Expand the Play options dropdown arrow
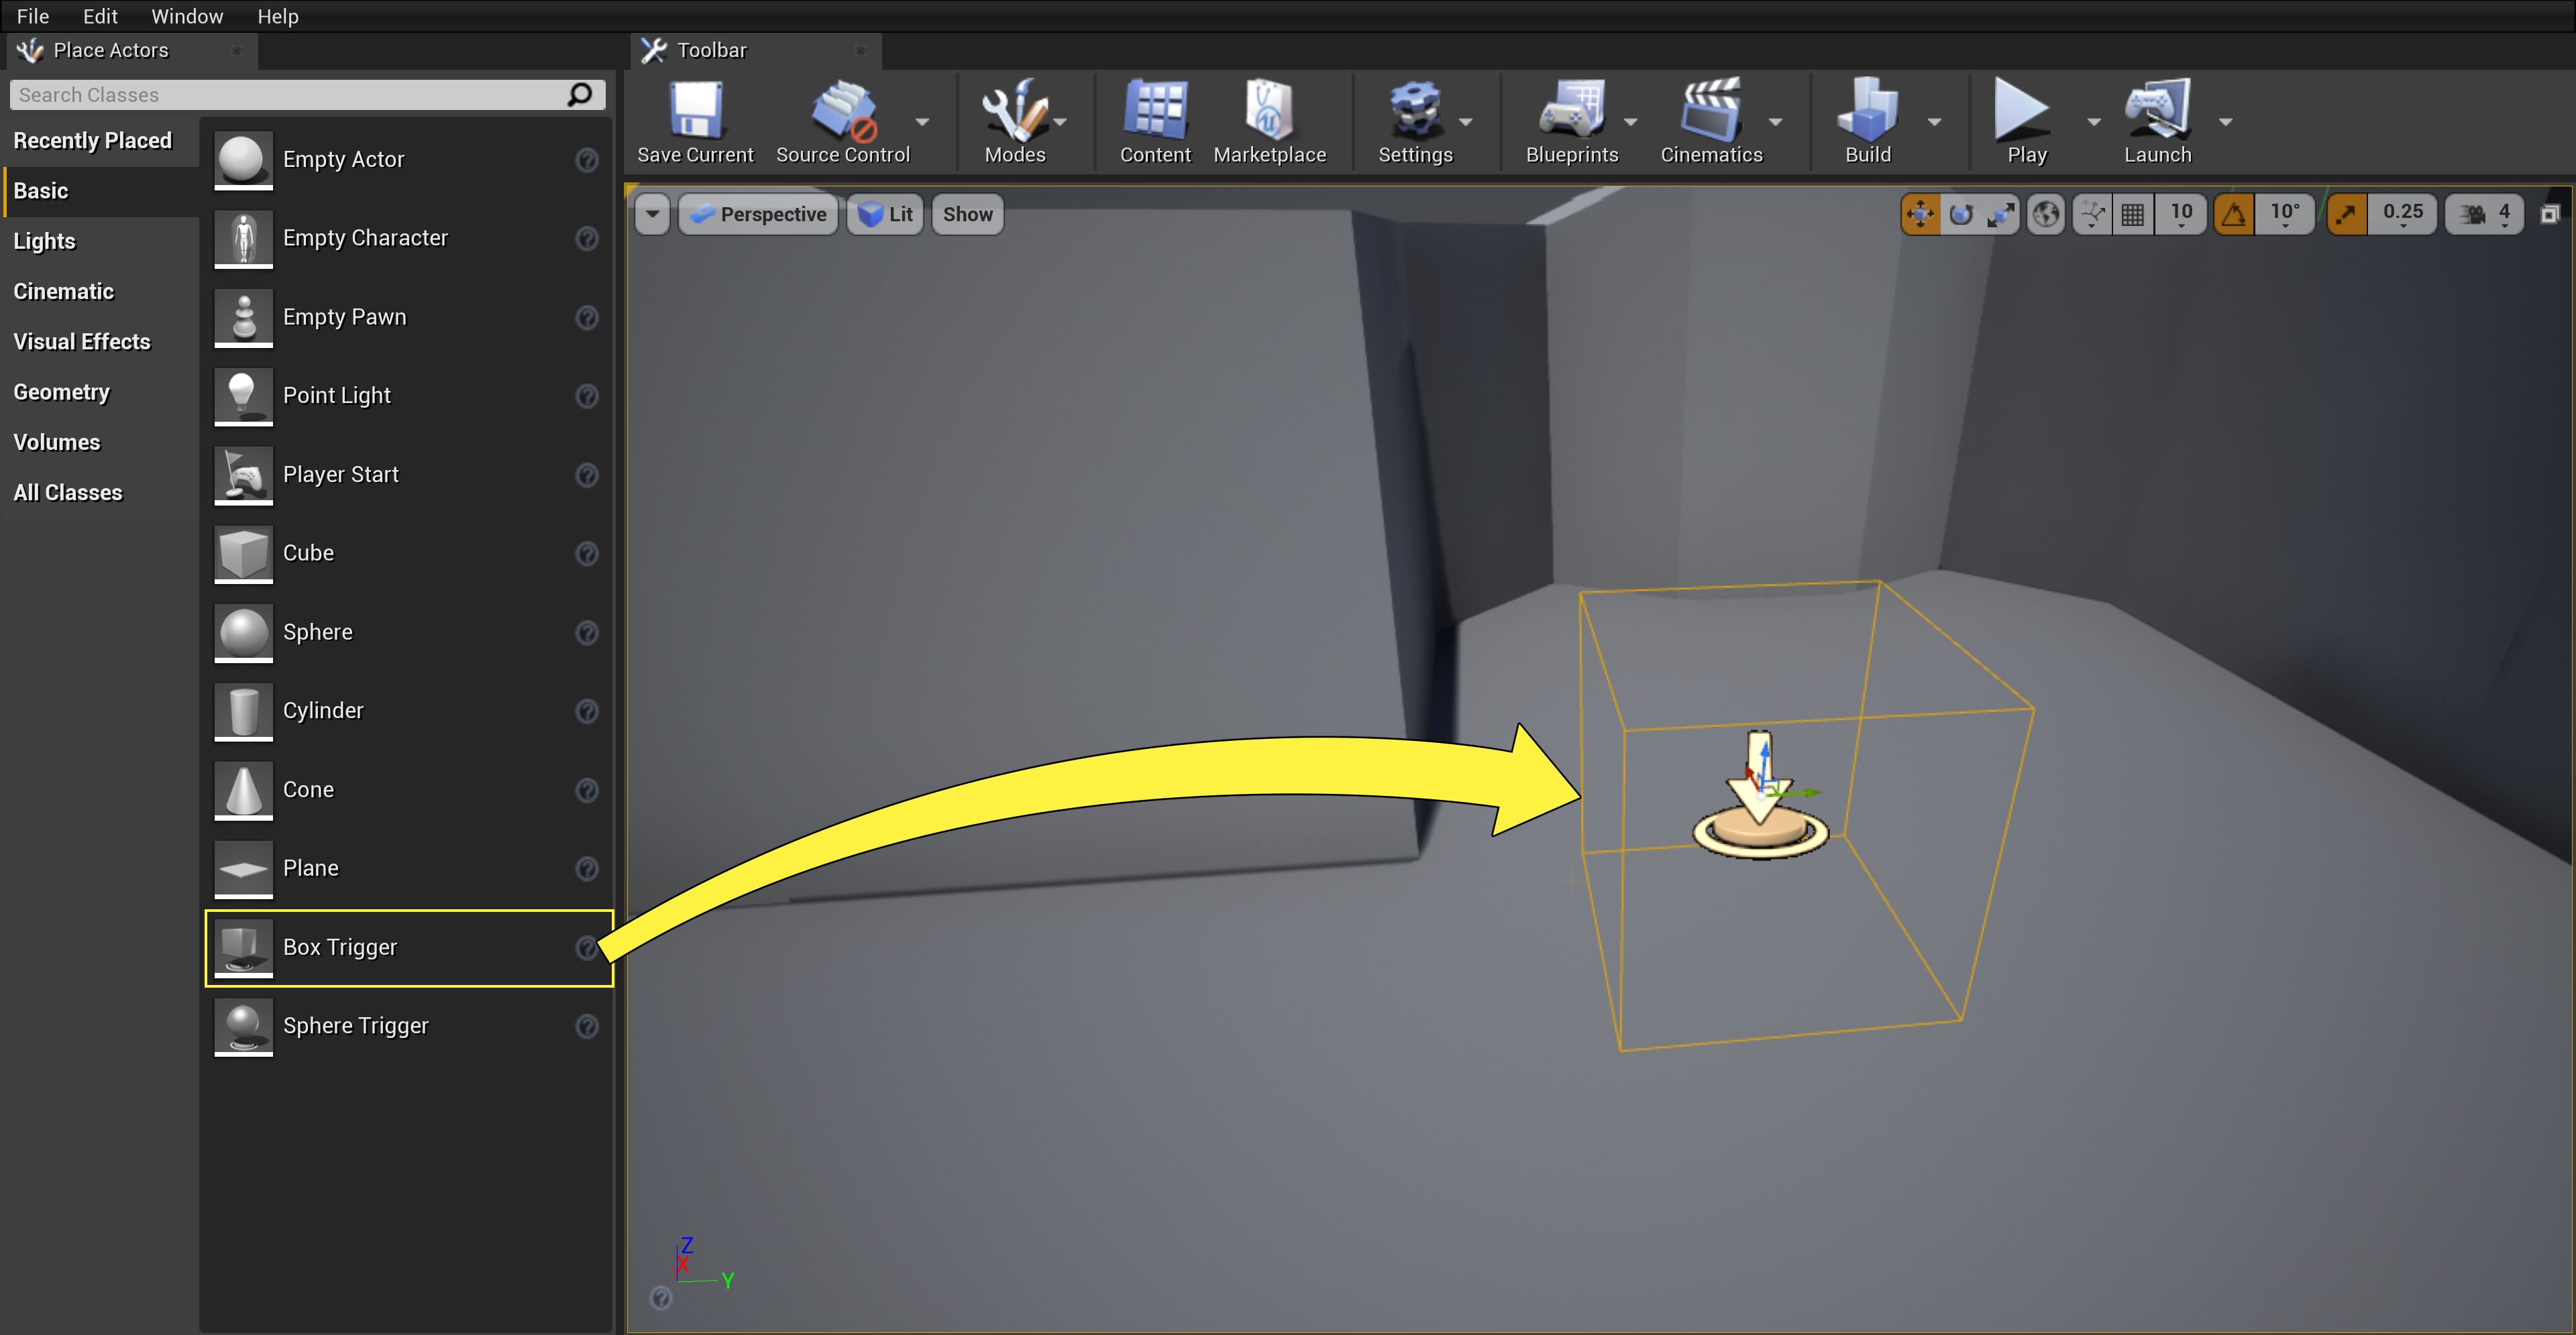Viewport: 2576px width, 1335px height. pyautogui.click(x=2093, y=122)
